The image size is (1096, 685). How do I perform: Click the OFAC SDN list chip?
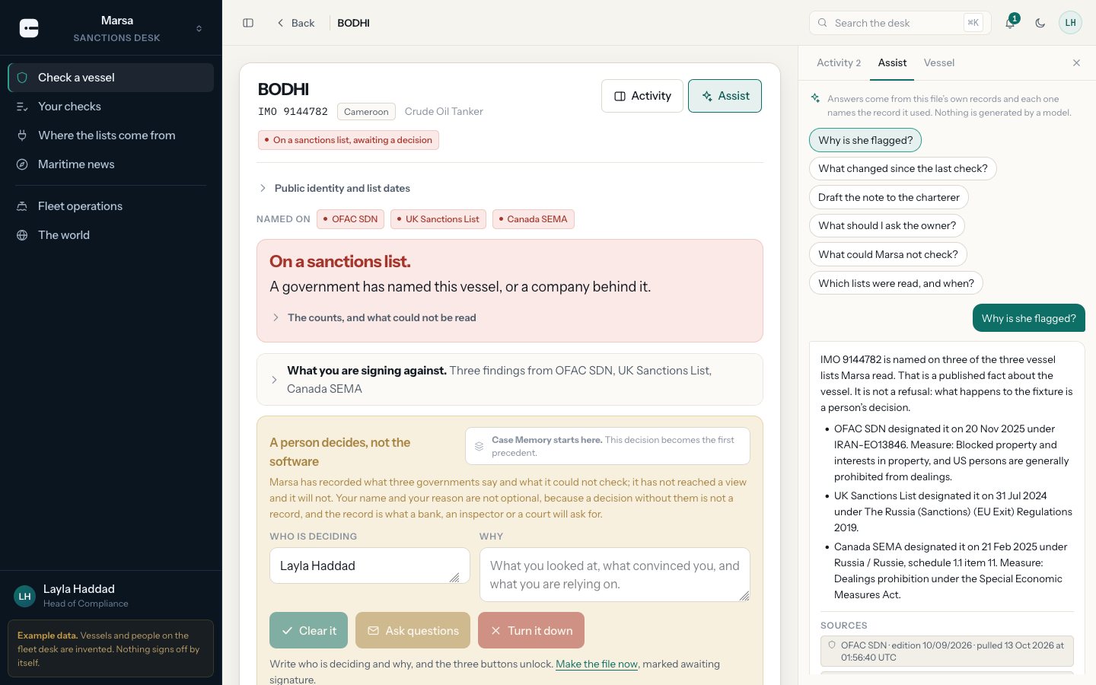tap(350, 219)
